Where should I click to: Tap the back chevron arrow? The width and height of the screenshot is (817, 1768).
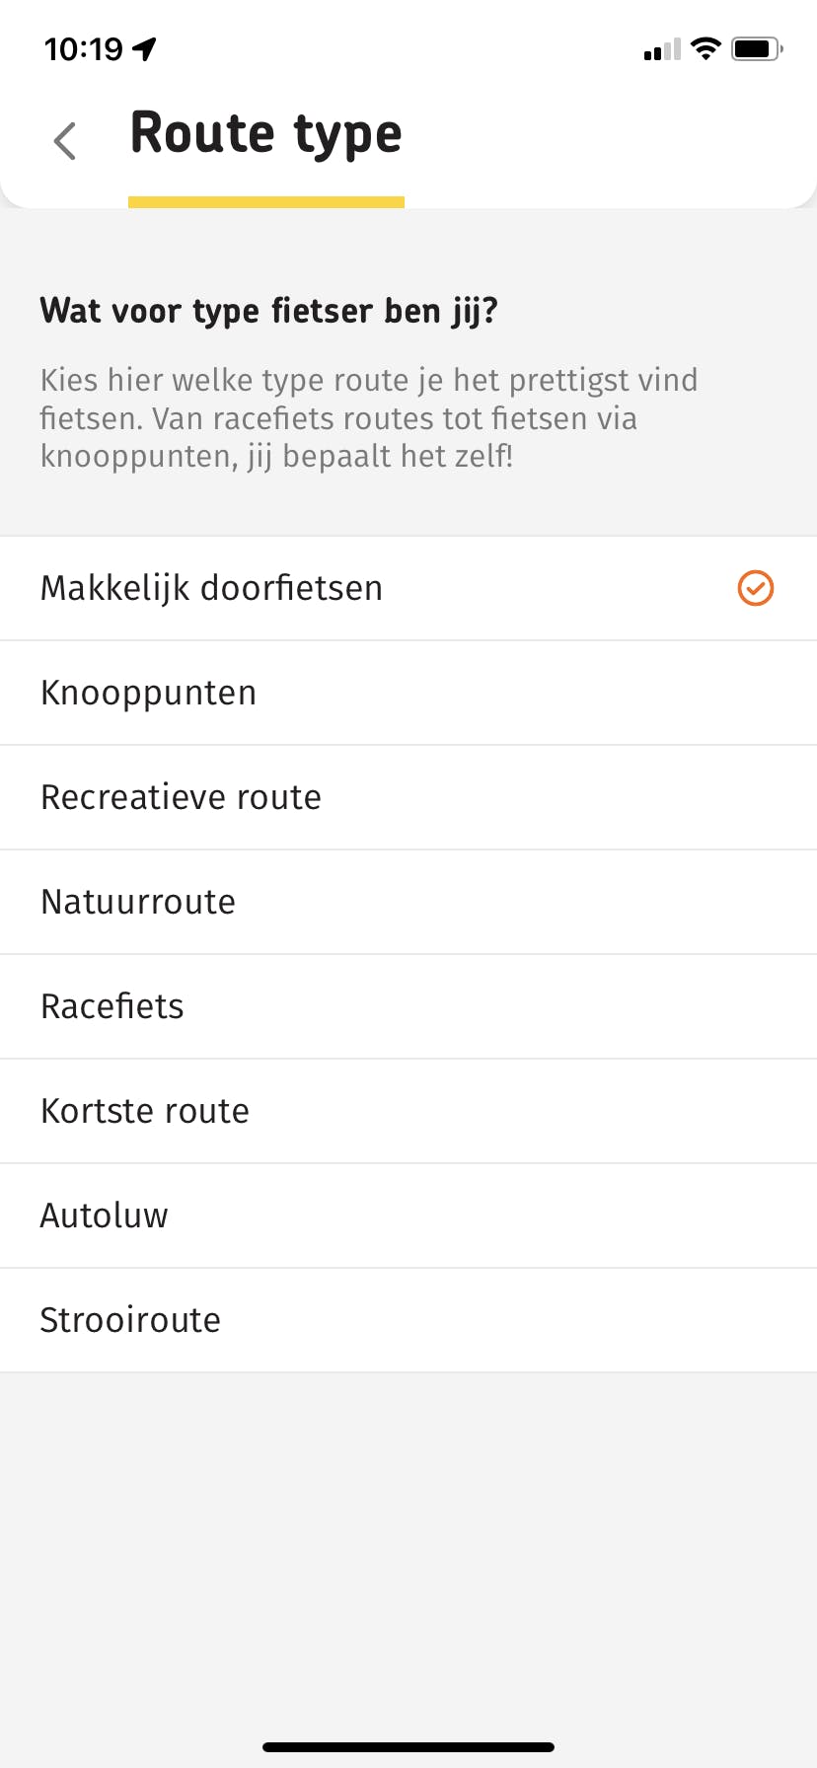coord(65,141)
